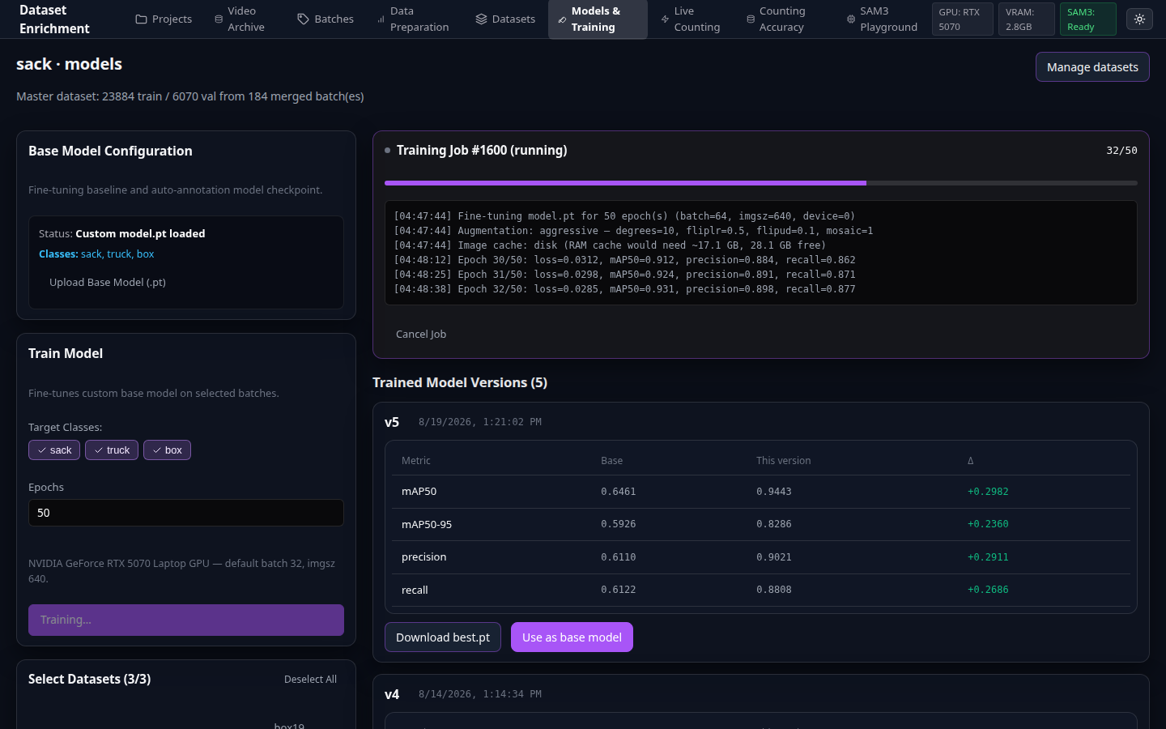The height and width of the screenshot is (729, 1166).
Task: Cancel the running training job
Action: (x=421, y=335)
